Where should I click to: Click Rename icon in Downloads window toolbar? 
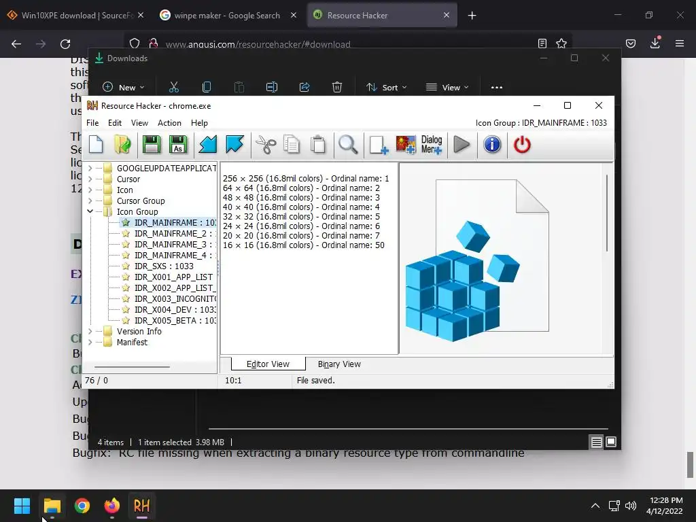272,88
